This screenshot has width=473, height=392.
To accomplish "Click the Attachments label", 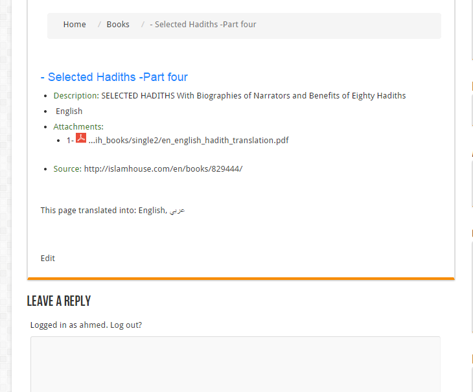I will (78, 126).
